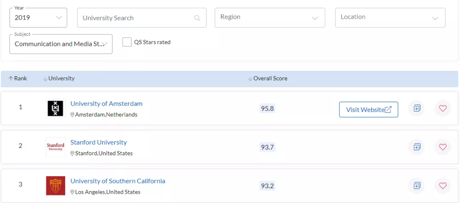This screenshot has height=203, width=460.
Task: Change the Communication and Media Studies subject
Action: [x=61, y=44]
